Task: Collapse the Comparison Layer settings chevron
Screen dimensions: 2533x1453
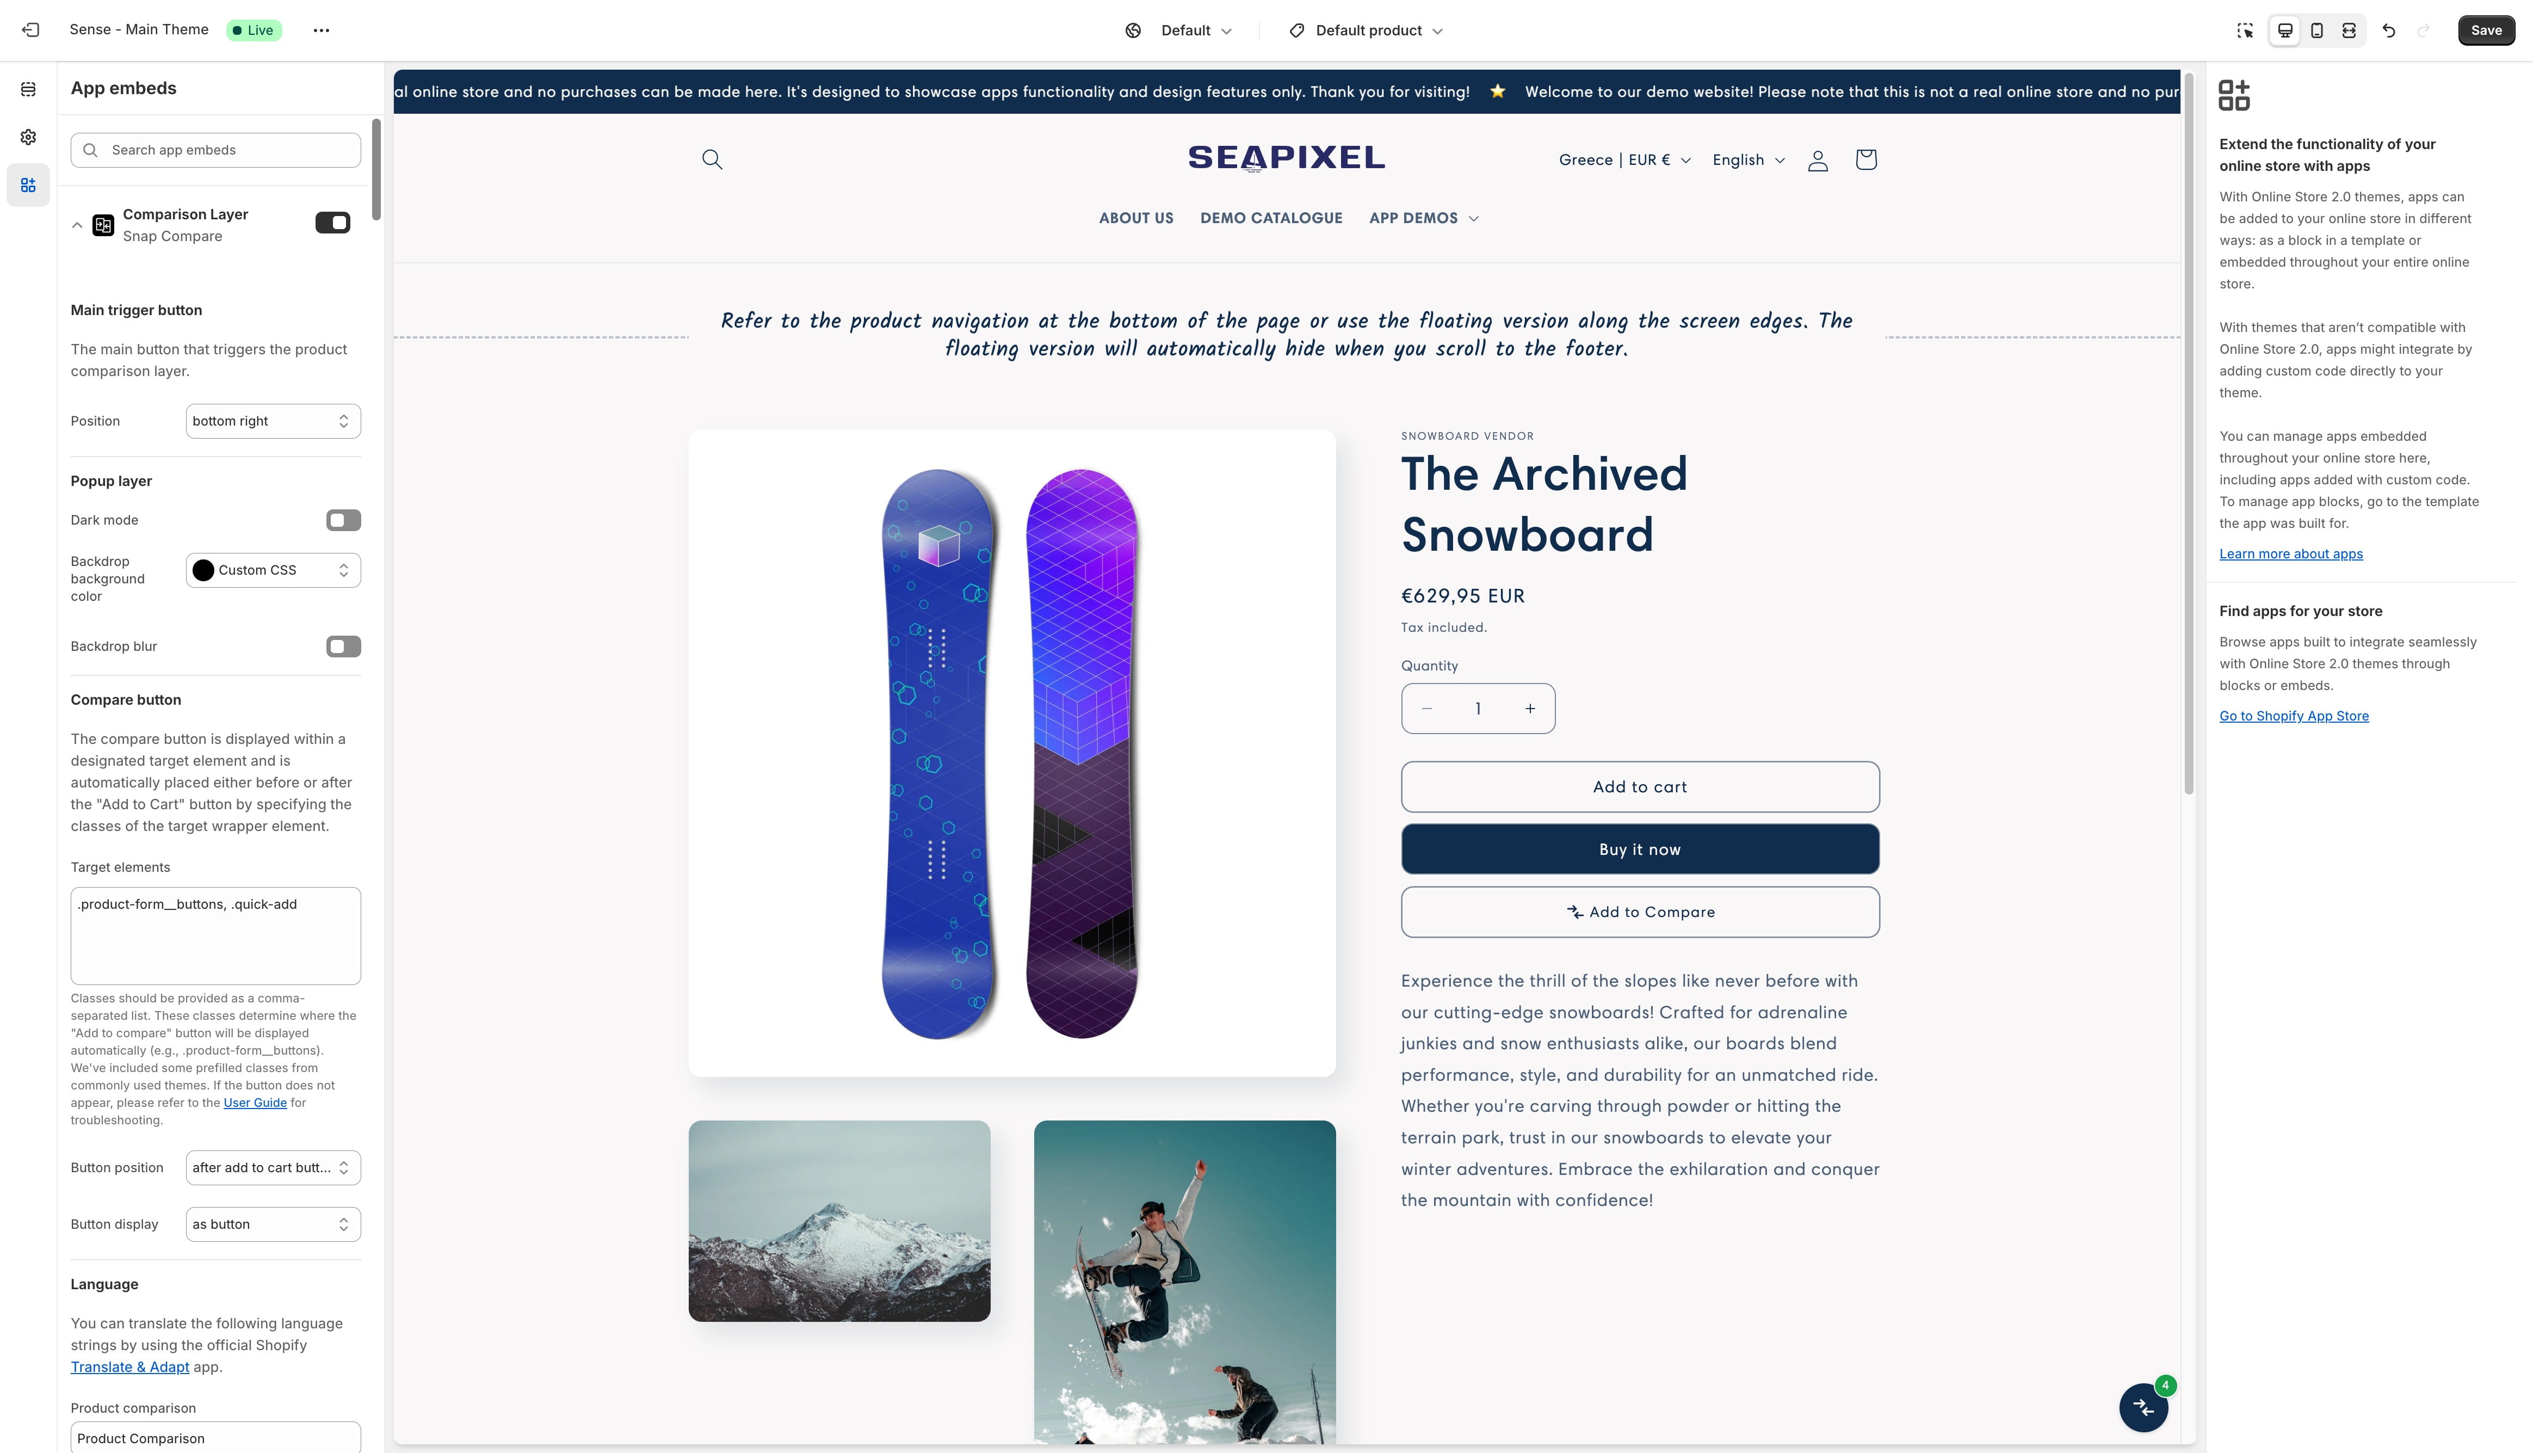Action: (77, 225)
